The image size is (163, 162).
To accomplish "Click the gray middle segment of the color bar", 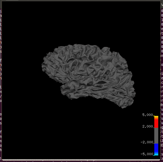I will tap(156, 136).
